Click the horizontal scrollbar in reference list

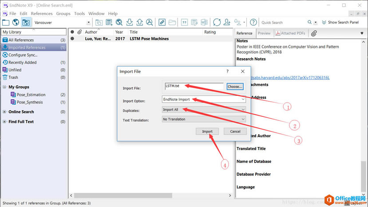coord(123,195)
